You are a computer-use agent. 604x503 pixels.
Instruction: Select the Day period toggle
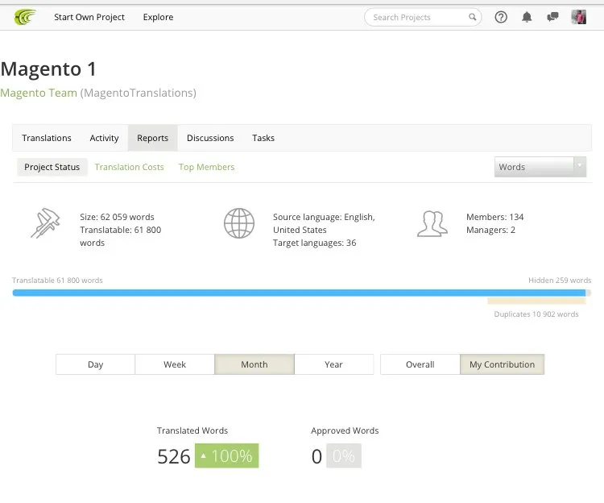point(95,364)
